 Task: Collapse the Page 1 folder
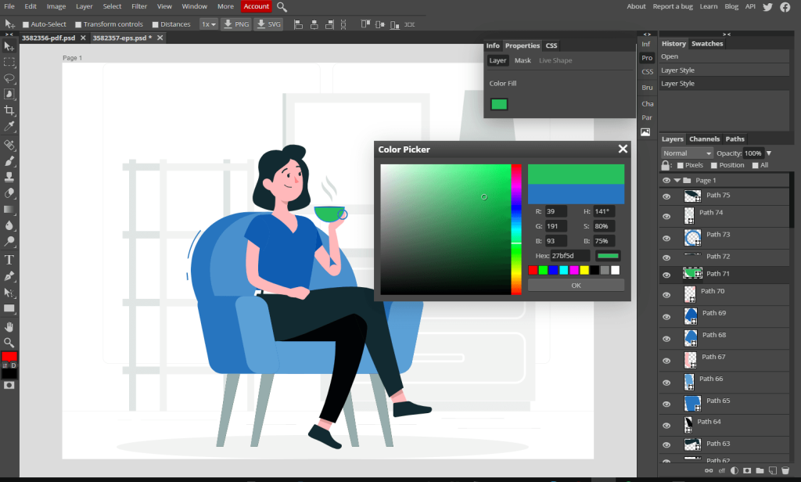click(677, 181)
